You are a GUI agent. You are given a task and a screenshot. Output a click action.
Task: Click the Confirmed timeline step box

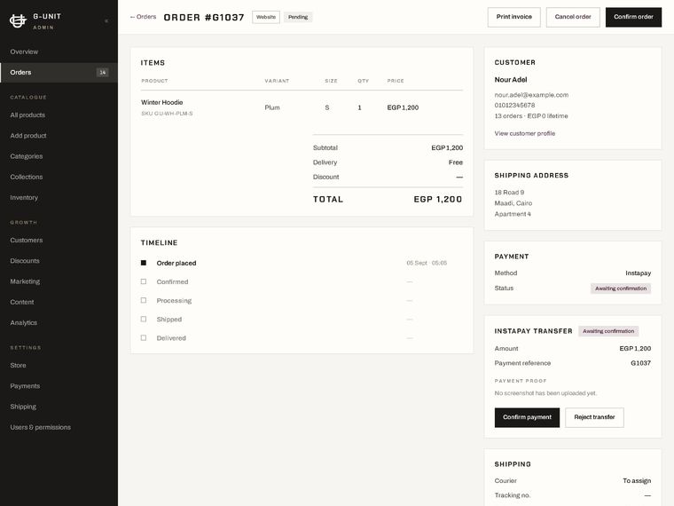coord(144,281)
